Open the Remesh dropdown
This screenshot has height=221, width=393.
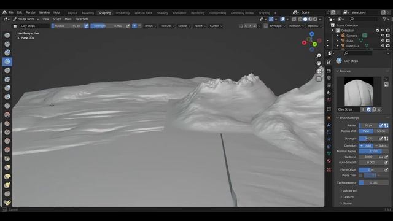[296, 26]
